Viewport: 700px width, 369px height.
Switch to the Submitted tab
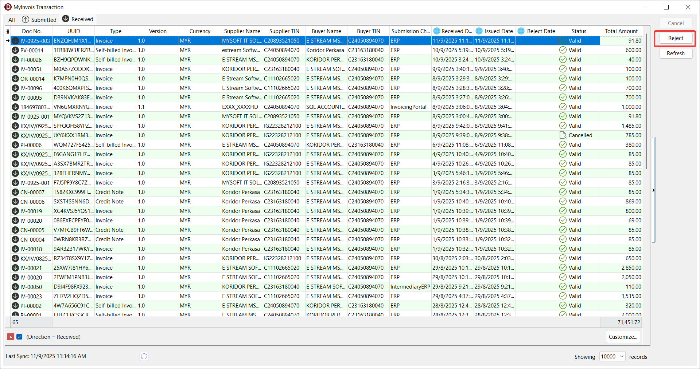pos(39,20)
